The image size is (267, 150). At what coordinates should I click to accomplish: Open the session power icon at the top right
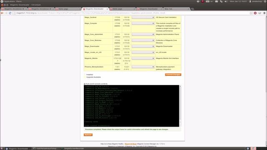pyautogui.click(x=265, y=1)
